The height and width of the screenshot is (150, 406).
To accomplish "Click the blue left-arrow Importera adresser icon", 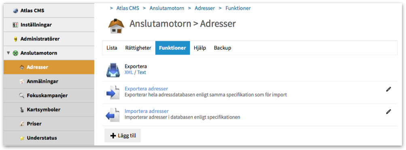I will point(113,114).
